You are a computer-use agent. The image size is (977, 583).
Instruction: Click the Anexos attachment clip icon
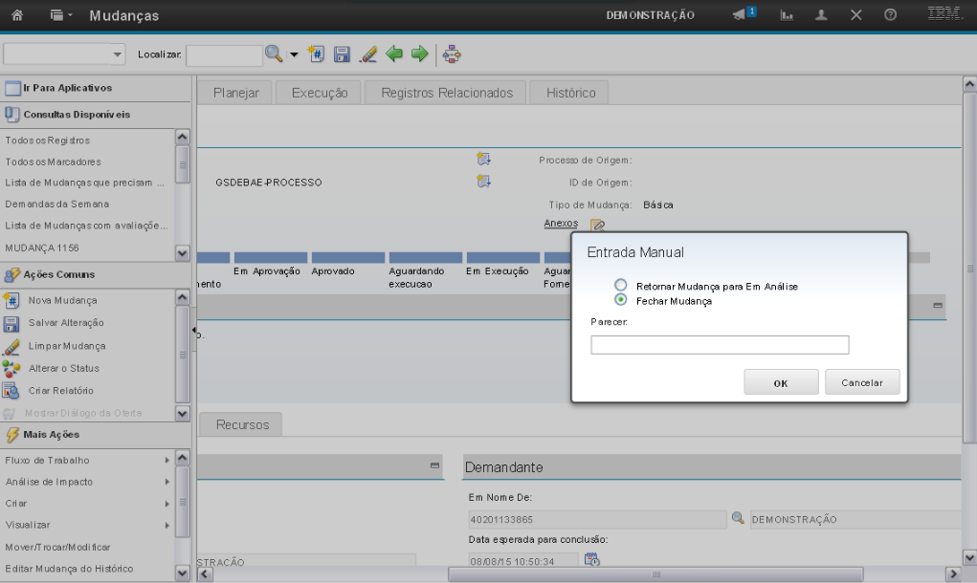coord(597,226)
